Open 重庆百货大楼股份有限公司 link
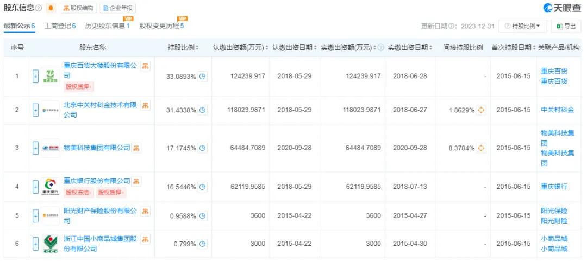The image size is (587, 261). [x=101, y=71]
